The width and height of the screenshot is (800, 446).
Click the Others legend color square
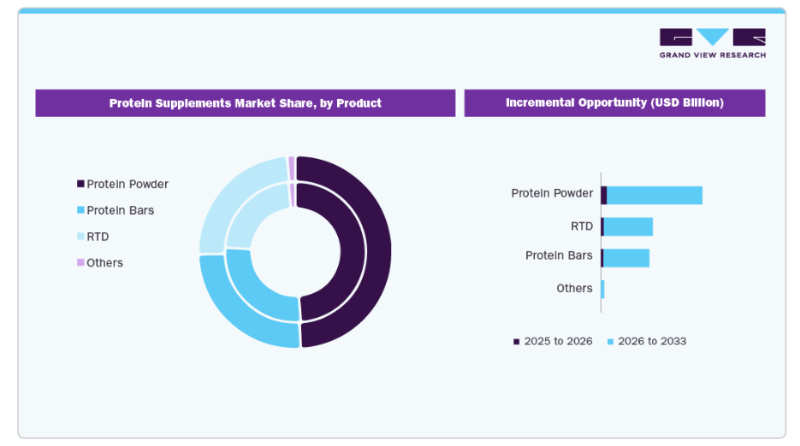pos(80,262)
